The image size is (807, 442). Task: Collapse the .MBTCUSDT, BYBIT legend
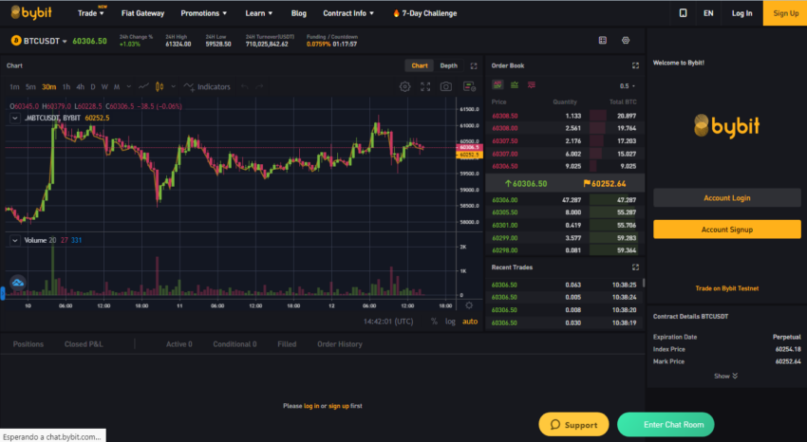(15, 119)
